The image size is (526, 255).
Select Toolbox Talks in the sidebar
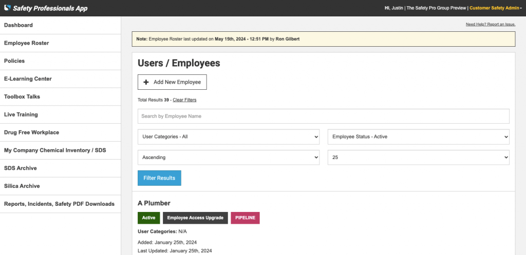22,96
